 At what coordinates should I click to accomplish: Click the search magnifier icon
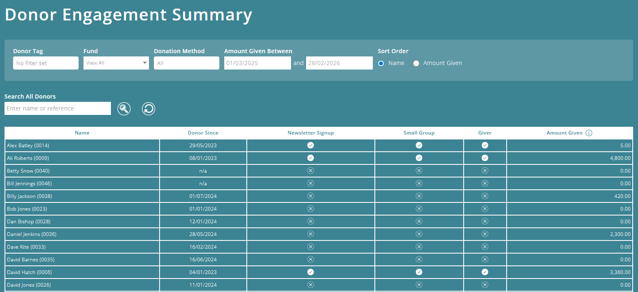click(x=124, y=108)
